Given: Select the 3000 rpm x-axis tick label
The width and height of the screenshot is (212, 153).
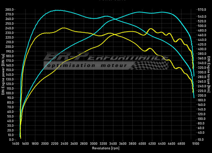Looking at the screenshot, I should pos(93,144).
